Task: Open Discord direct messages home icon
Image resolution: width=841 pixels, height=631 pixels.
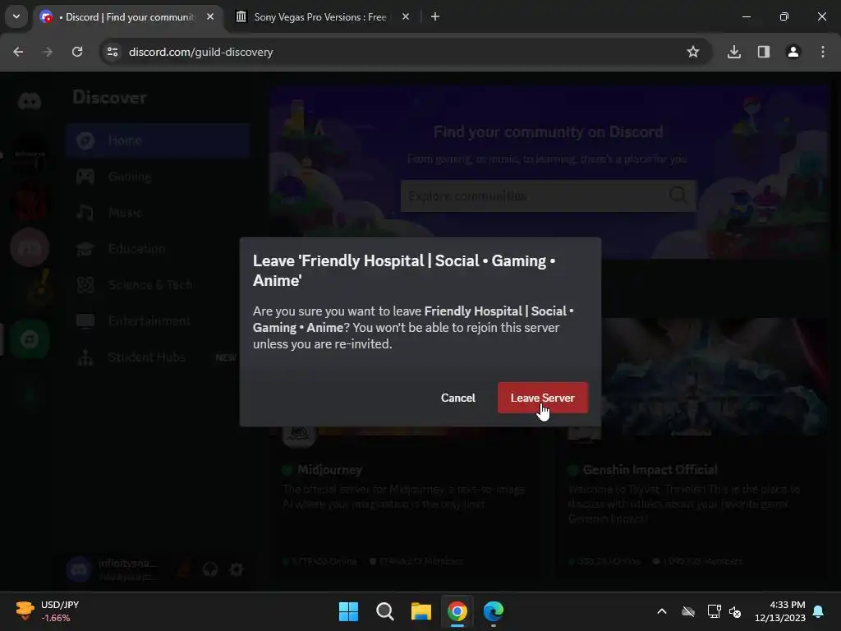Action: (30, 101)
